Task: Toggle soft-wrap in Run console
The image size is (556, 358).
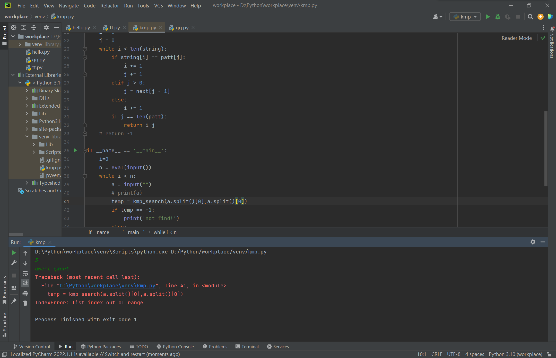Action: (25, 273)
